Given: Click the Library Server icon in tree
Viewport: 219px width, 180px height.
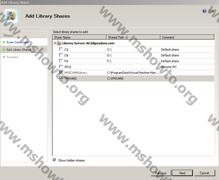Looking at the screenshot, I should (59, 43).
